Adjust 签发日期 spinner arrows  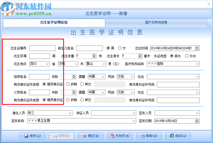197,121
